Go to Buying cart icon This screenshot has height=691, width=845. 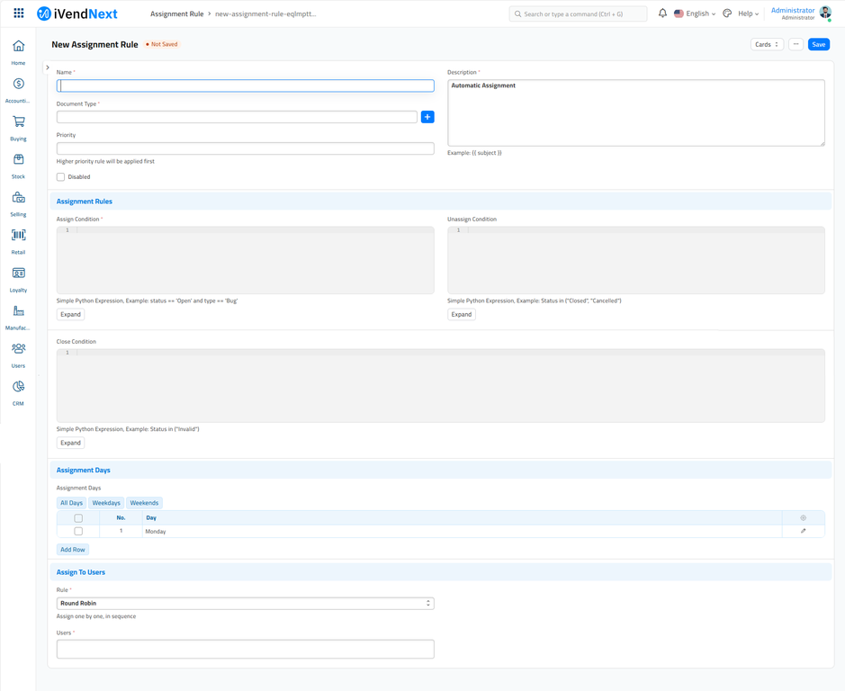(18, 122)
